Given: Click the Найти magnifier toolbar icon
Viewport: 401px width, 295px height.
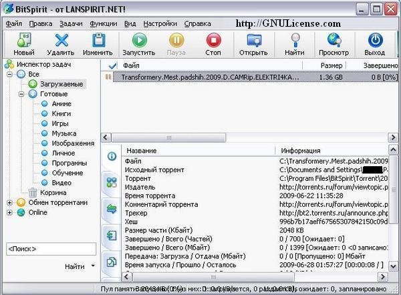Looking at the screenshot, I should coord(295,40).
